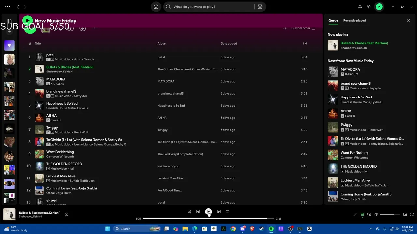417x234 pixels.
Task: Open the profile menu avatar K
Action: pos(379,7)
